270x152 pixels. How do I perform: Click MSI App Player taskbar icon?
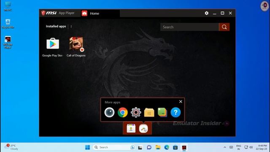click(x=184, y=147)
